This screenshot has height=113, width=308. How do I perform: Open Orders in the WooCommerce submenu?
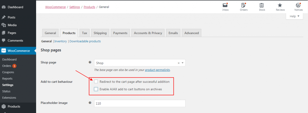(7, 66)
